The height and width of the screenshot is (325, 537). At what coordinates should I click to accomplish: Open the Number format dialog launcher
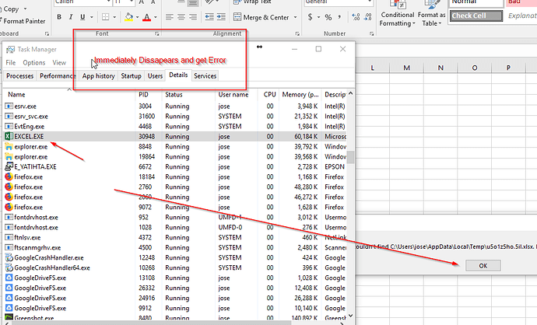click(x=371, y=33)
